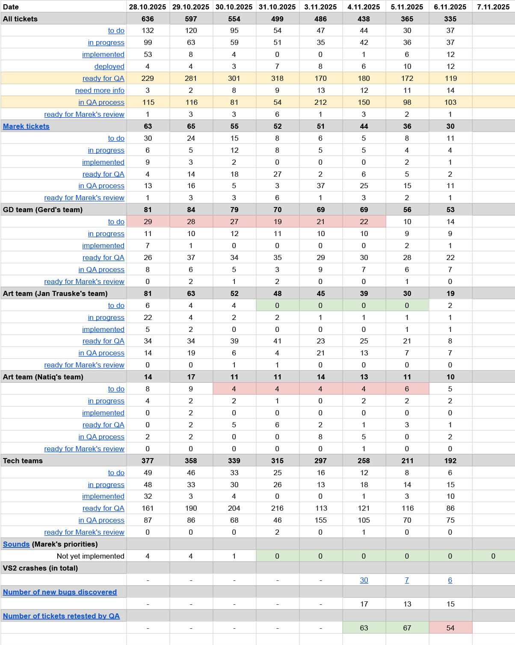Open "Number of new bugs discovered" link
Image resolution: width=515 pixels, height=645 pixels.
(60, 592)
